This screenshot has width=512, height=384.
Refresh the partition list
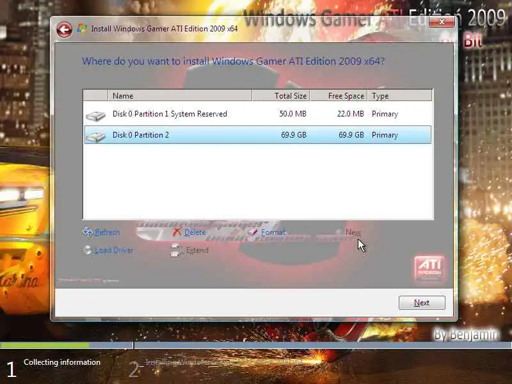click(107, 232)
